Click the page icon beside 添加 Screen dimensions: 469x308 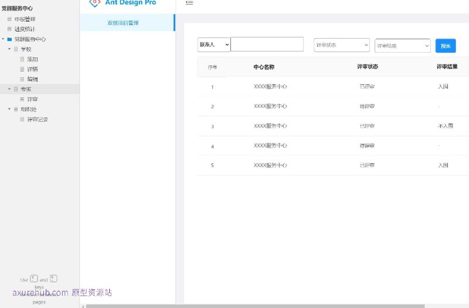pyautogui.click(x=22, y=59)
